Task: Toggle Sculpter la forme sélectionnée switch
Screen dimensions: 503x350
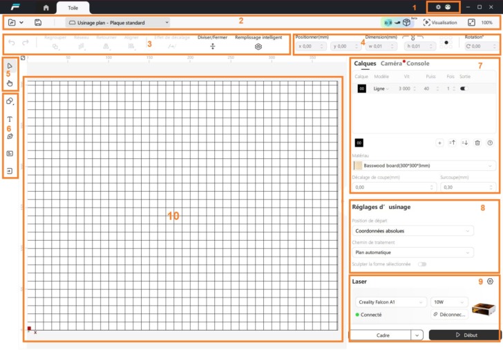Action: coord(422,264)
